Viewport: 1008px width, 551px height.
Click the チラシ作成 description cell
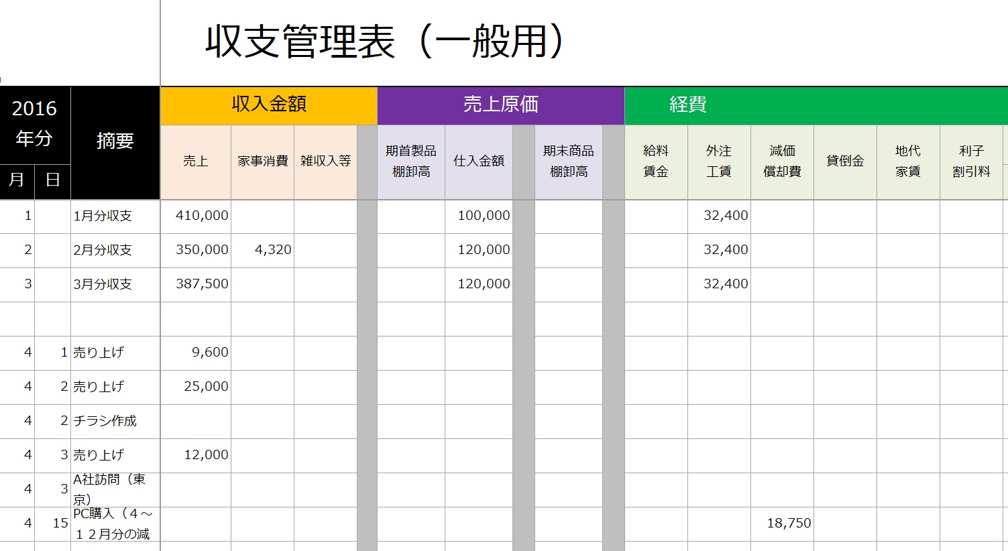(x=114, y=420)
